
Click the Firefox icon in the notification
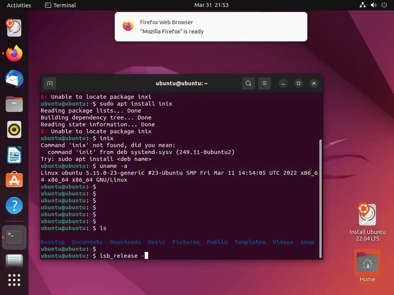128,26
